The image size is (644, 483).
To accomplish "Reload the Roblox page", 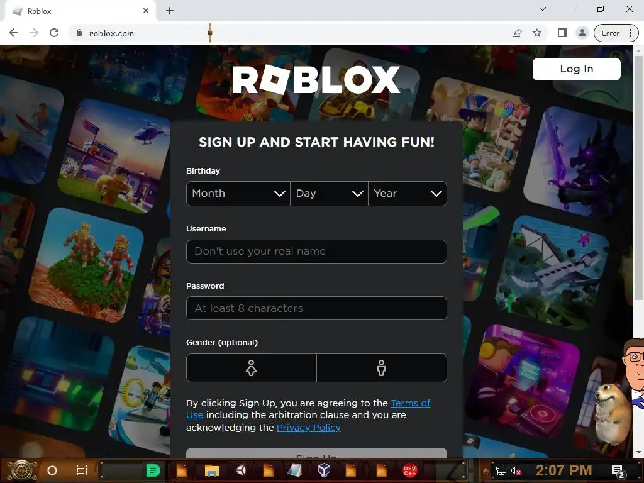I will tap(54, 33).
